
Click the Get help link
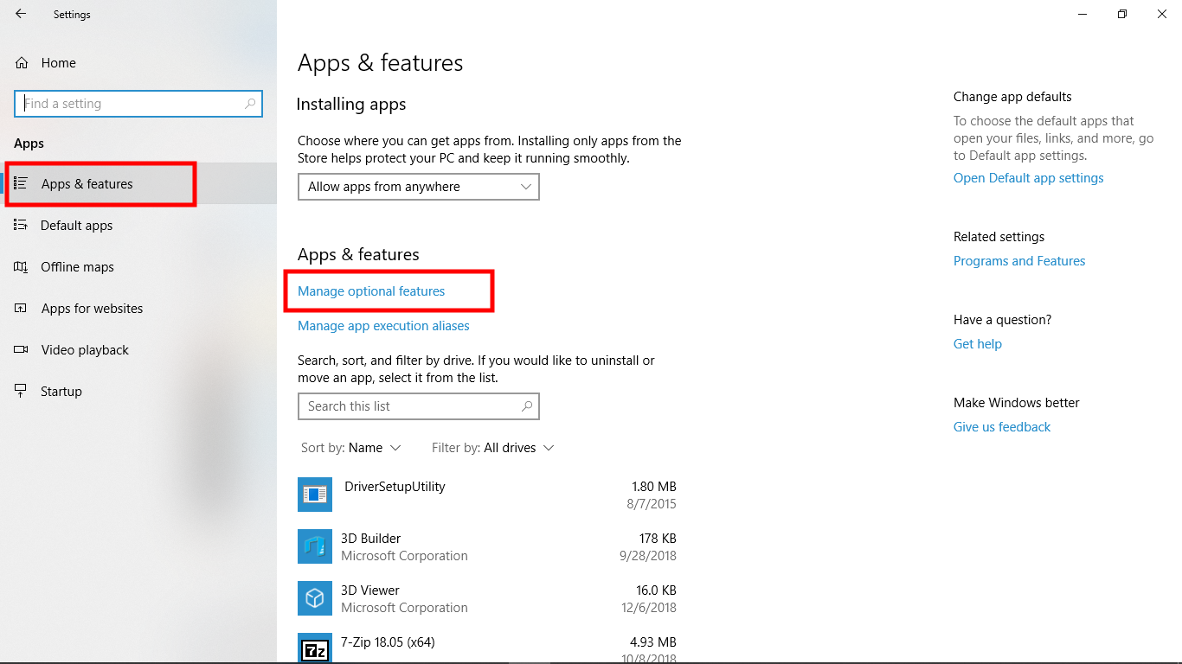(x=978, y=344)
